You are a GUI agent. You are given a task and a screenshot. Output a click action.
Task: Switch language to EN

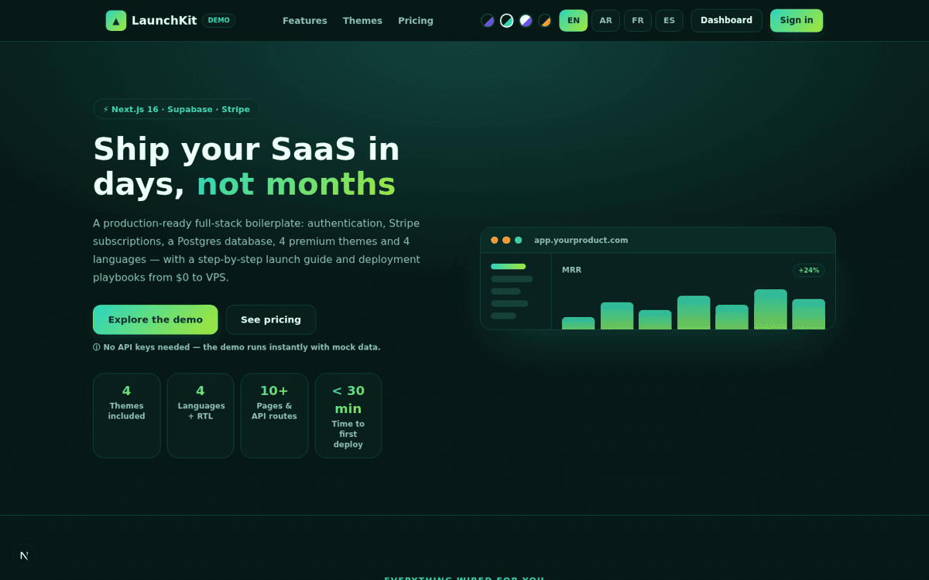(574, 21)
